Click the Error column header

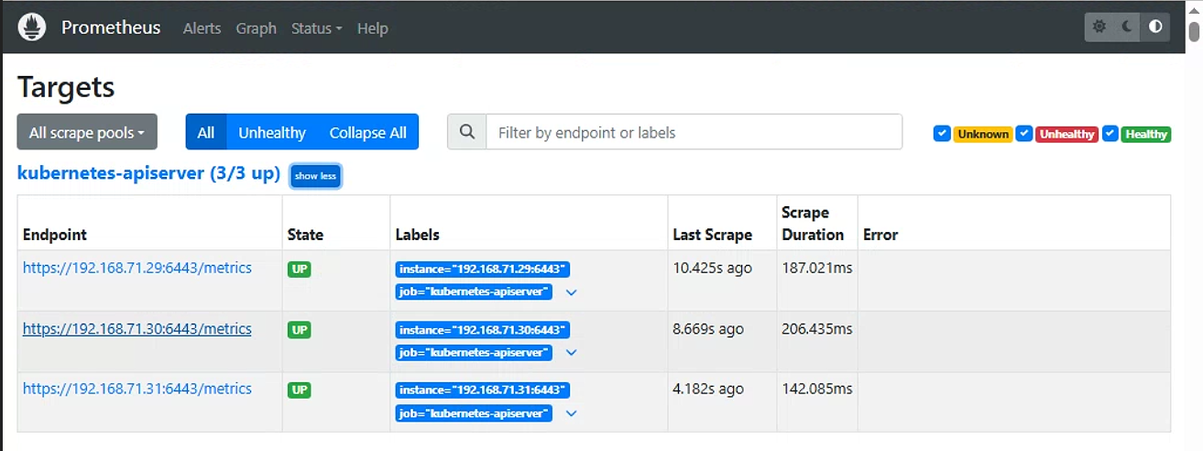[x=880, y=235]
